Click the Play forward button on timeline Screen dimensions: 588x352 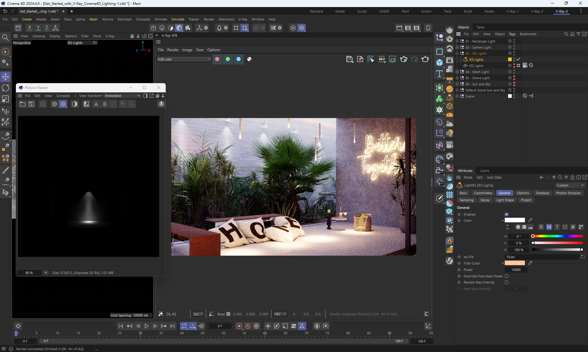(146, 326)
